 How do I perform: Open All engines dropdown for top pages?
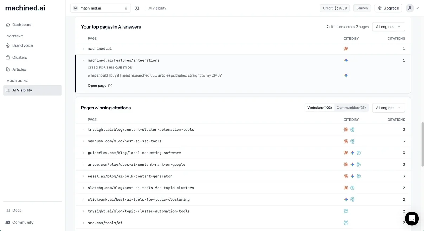388,27
